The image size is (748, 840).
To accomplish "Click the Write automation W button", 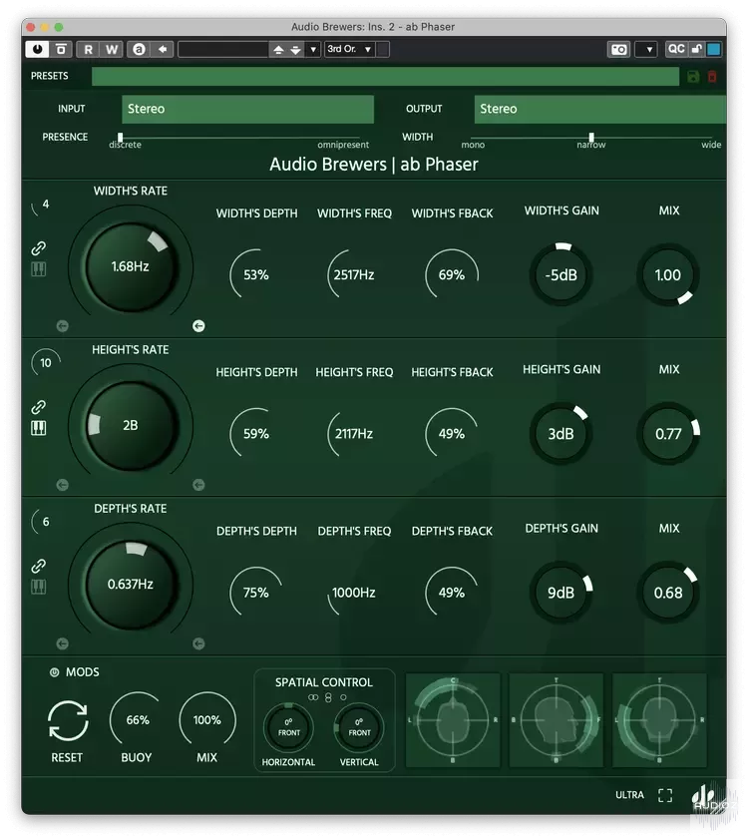I will click(112, 49).
